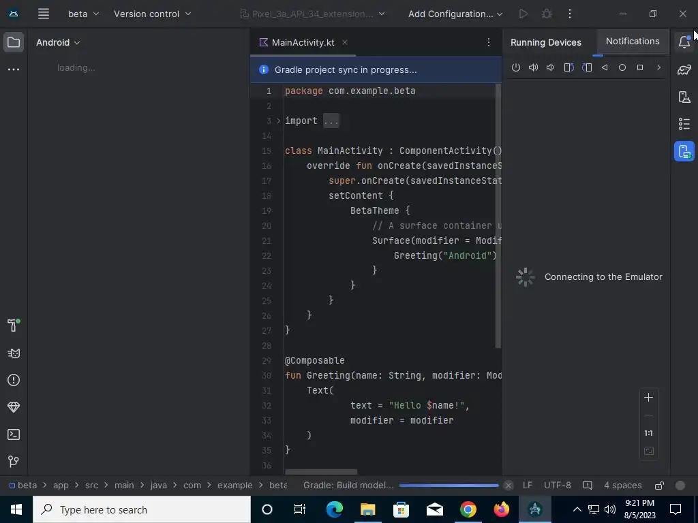The height and width of the screenshot is (523, 698).
Task: Open the Problems tool window
Action: [14, 380]
